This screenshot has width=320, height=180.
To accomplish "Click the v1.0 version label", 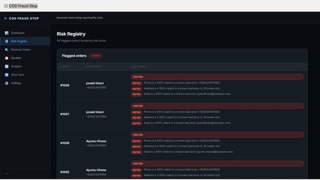I will click(x=6, y=174).
